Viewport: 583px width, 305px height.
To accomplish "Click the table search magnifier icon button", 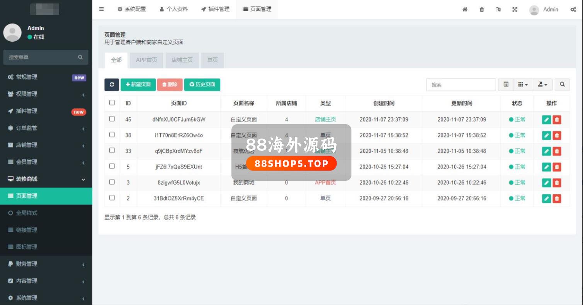I will tap(562, 84).
